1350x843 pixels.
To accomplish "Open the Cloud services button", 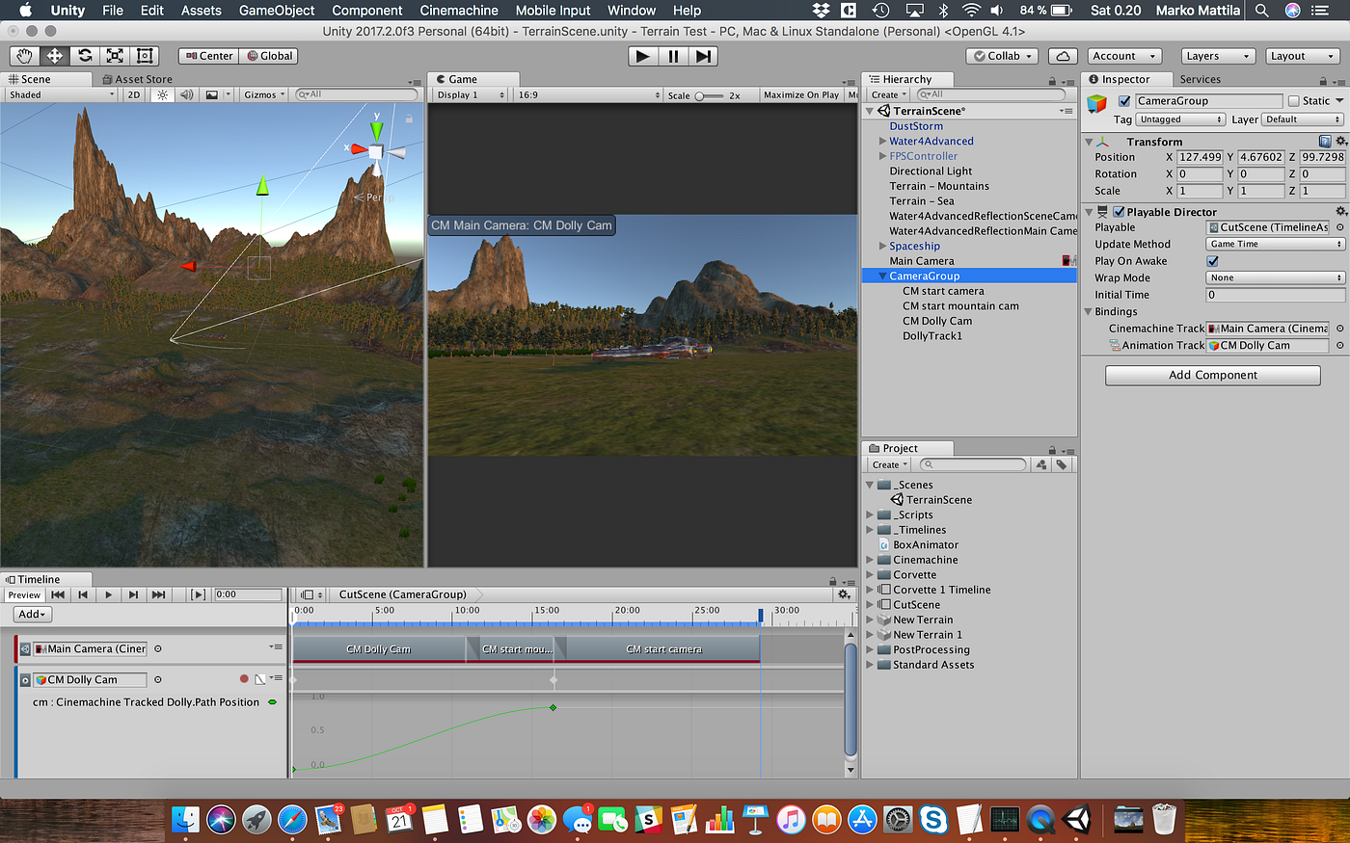I will (x=1062, y=56).
